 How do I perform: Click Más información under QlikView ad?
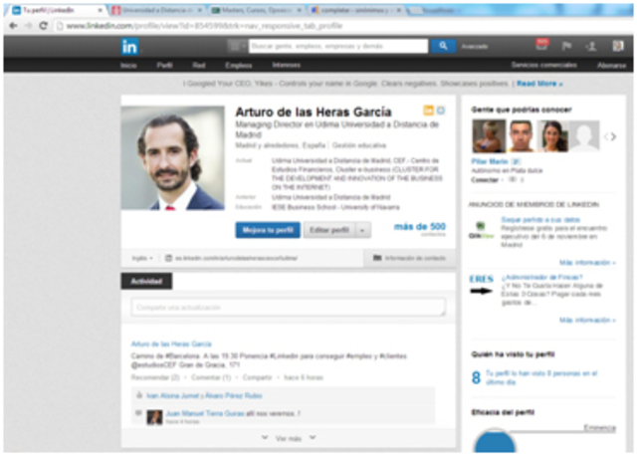coord(587,263)
